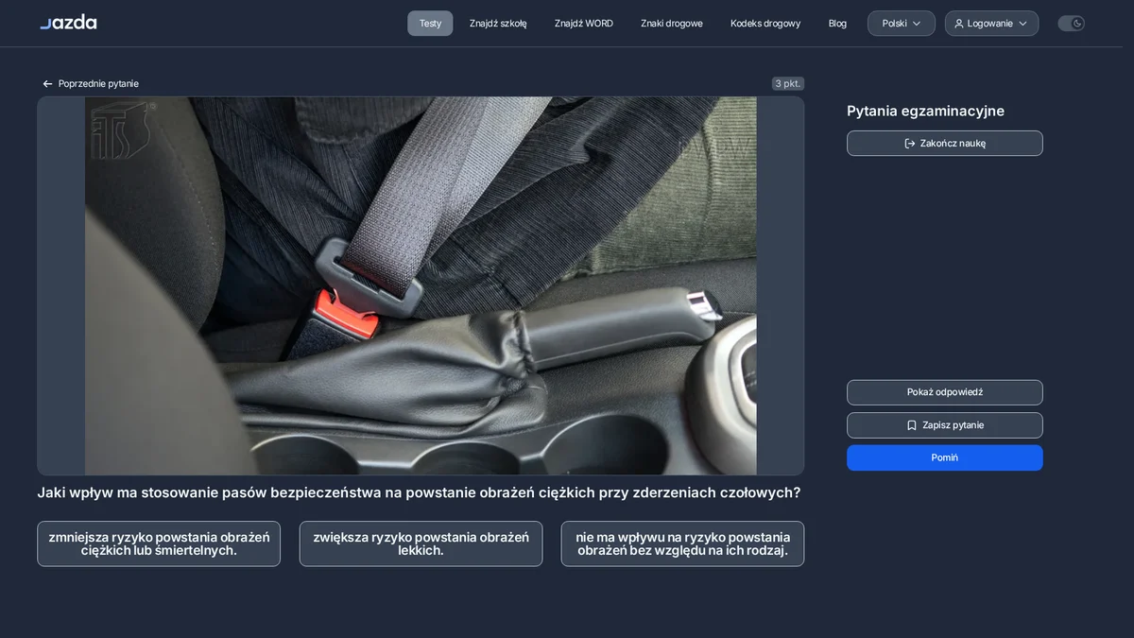Click the Zakończ naukę button label
The width and height of the screenshot is (1134, 638).
953,144
